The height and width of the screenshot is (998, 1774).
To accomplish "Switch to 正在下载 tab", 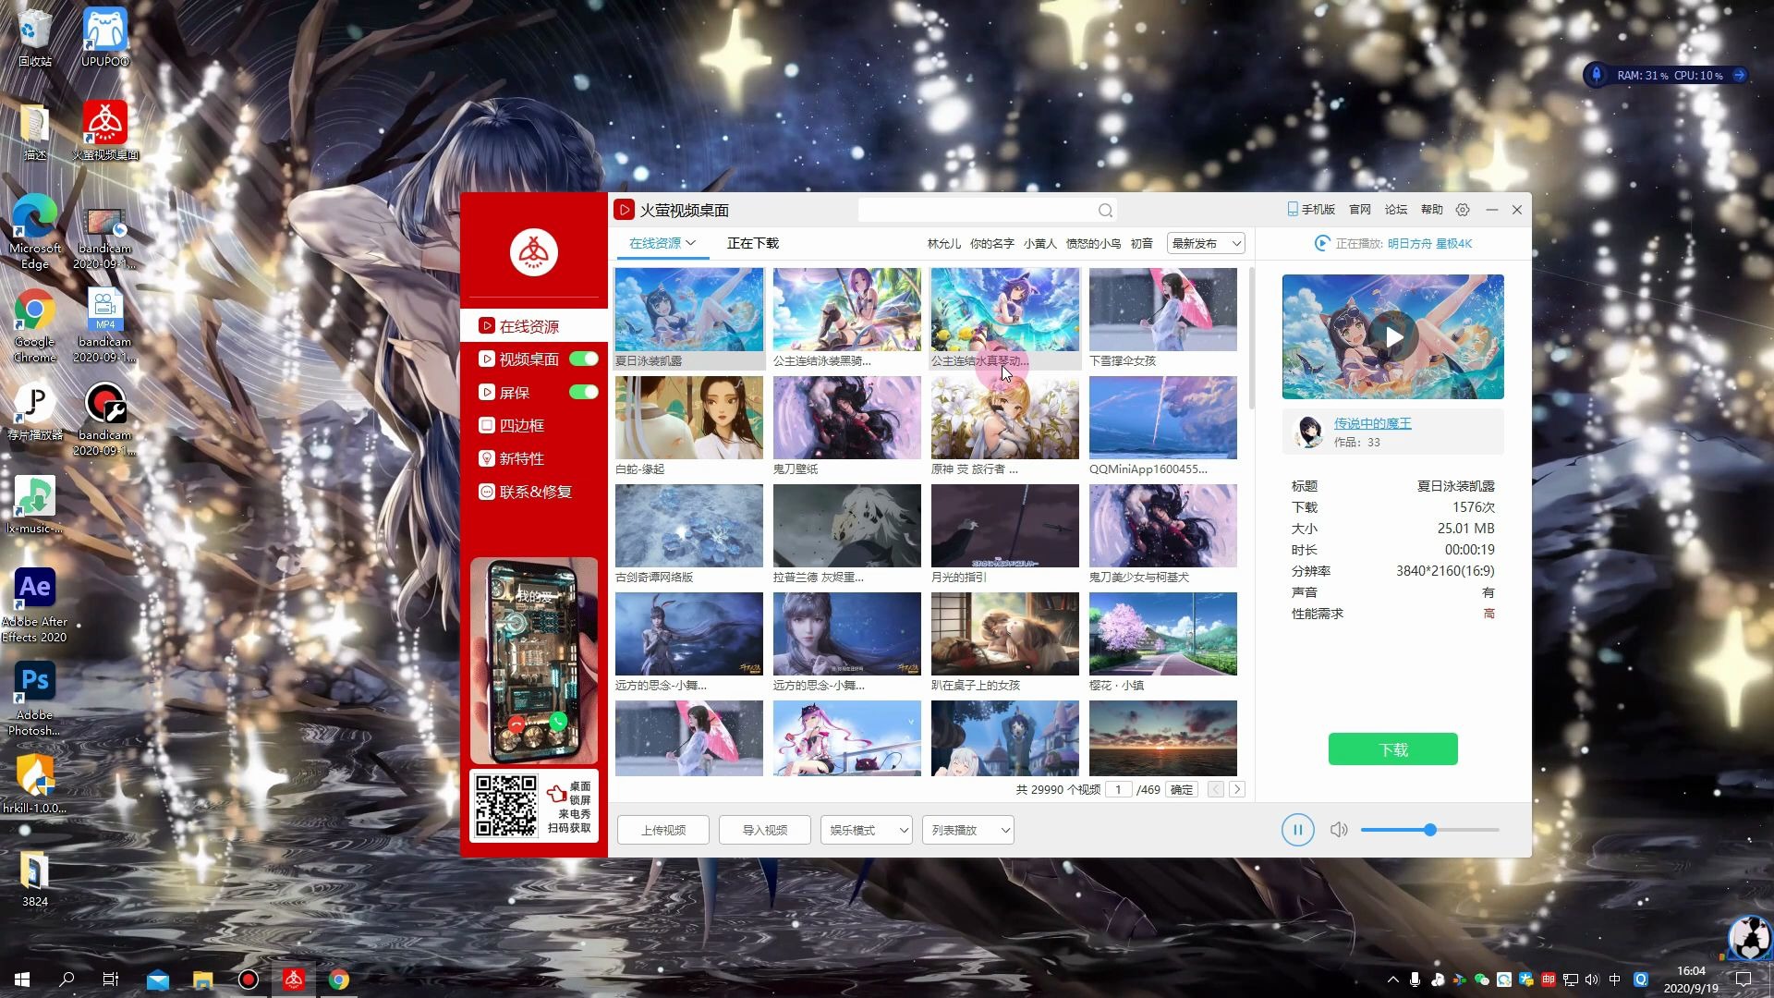I will (x=753, y=243).
